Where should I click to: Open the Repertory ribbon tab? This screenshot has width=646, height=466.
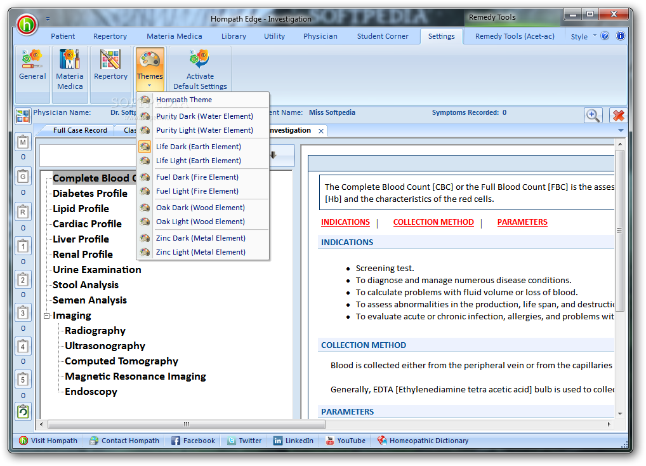110,36
